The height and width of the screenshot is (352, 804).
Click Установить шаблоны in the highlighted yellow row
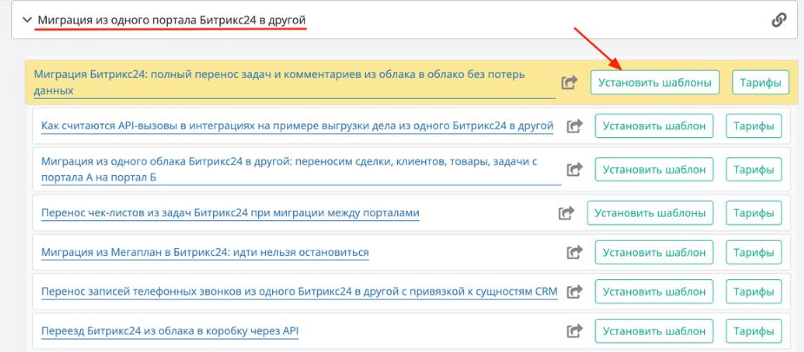coord(655,83)
